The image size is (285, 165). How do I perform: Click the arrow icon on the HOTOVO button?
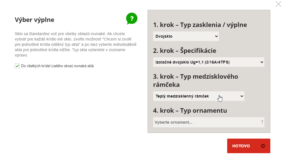[x=263, y=146]
